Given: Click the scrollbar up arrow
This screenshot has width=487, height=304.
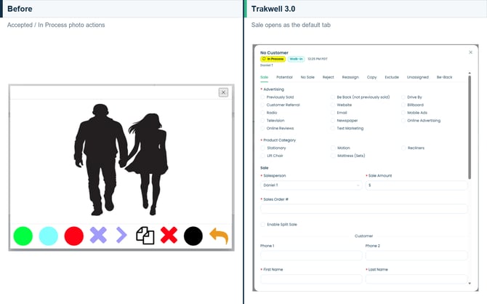Looking at the screenshot, I should pos(470,73).
